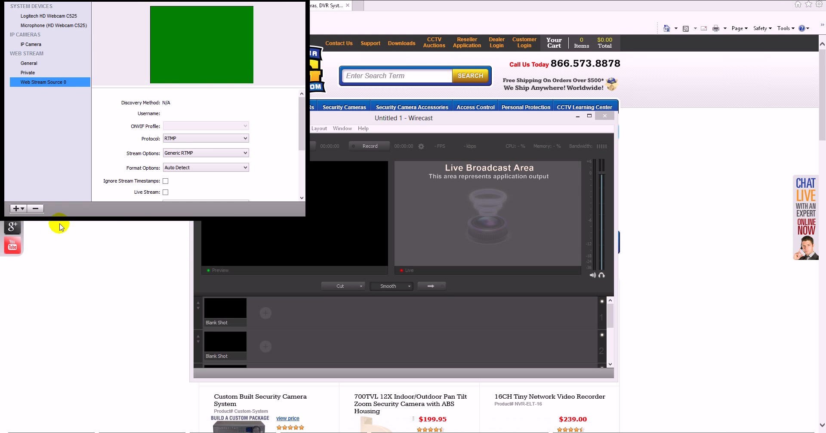Viewport: 826px width, 433px height.
Task: Close the browser tab DVR Syst...
Action: tap(348, 5)
